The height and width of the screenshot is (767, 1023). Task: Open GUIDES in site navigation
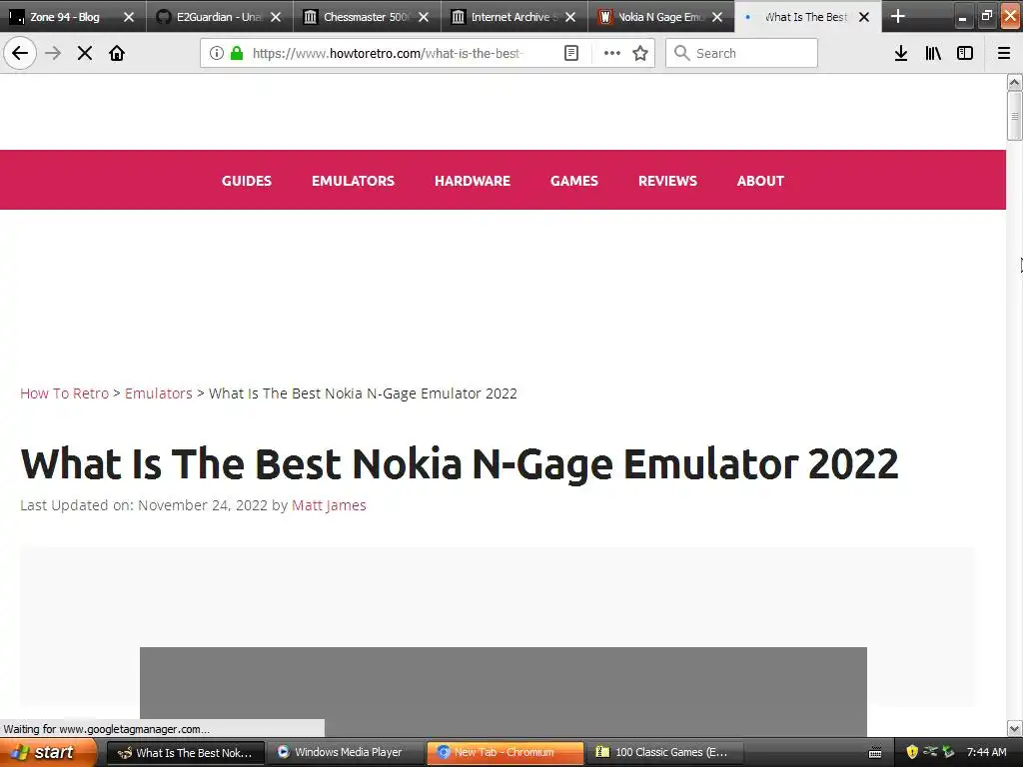pyautogui.click(x=247, y=181)
